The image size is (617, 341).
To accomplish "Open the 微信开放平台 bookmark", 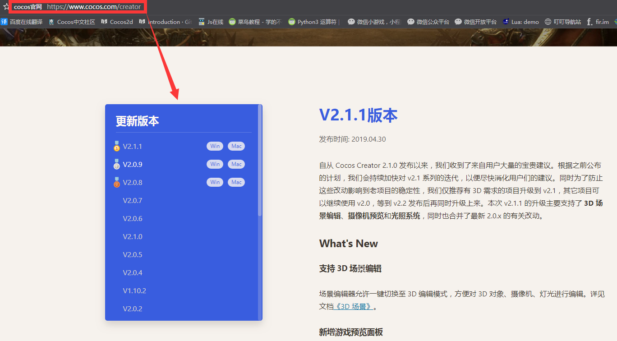I will coord(475,22).
